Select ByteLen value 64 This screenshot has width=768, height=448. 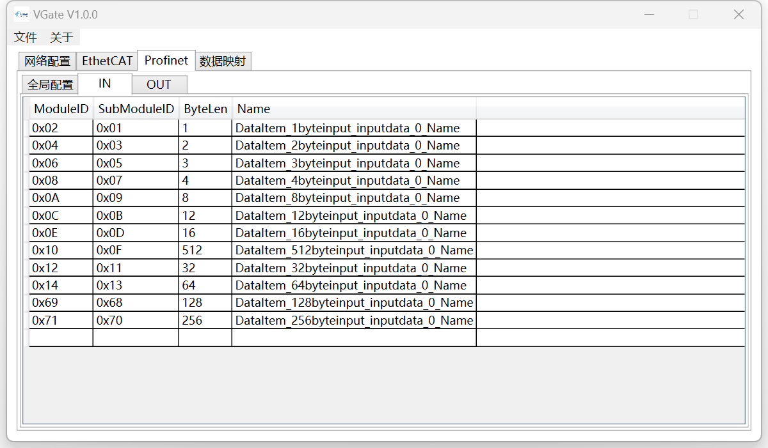click(205, 285)
